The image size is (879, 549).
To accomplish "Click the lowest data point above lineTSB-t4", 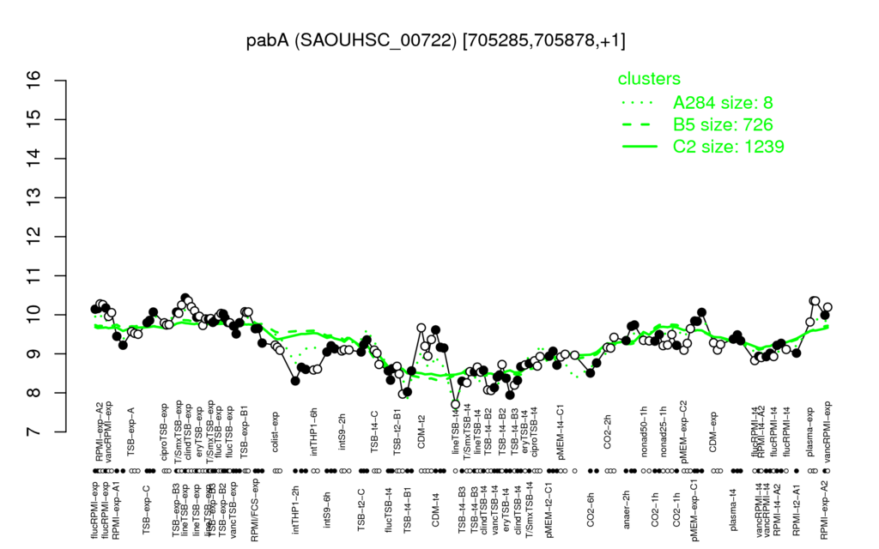I will [x=456, y=404].
